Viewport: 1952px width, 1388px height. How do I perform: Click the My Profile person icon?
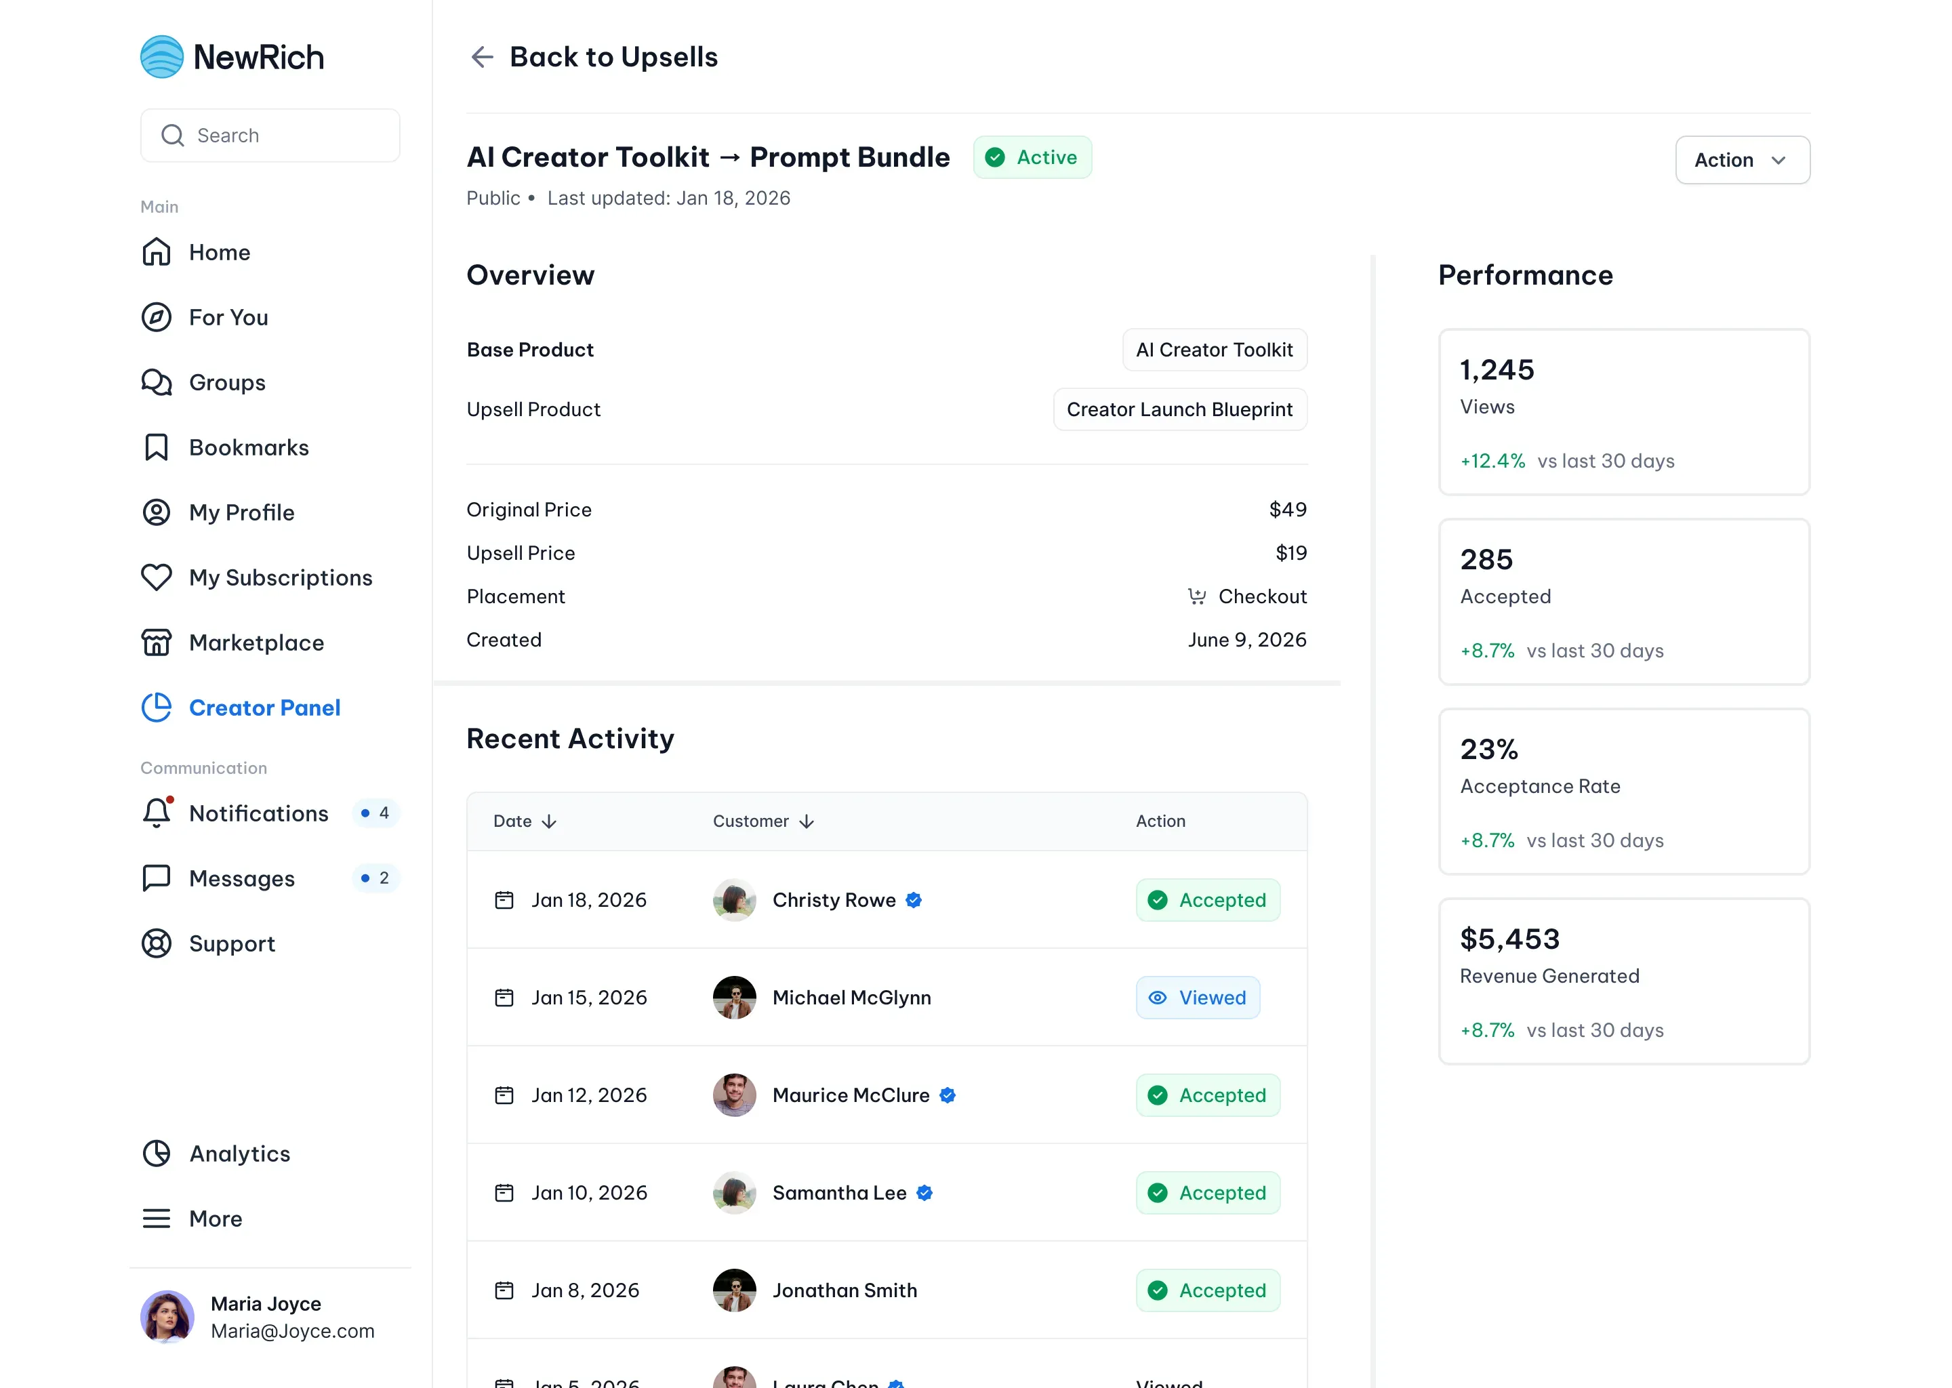(x=157, y=512)
